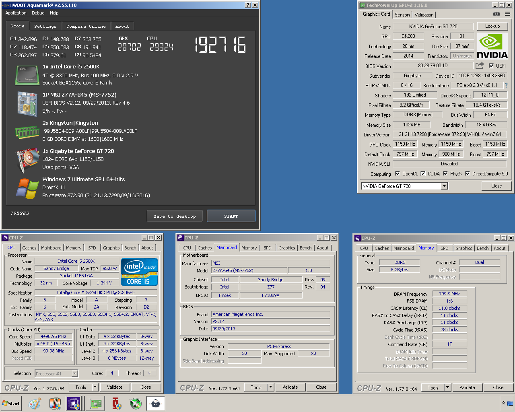Viewport: 515px width, 412px height.
Task: Click the Lookup button in GPU-Z
Action: 492,26
